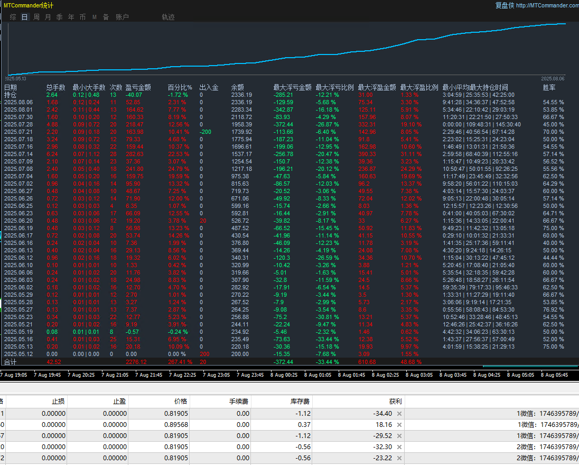
Task: Open the MTCommander.com website link
Action: point(547,5)
